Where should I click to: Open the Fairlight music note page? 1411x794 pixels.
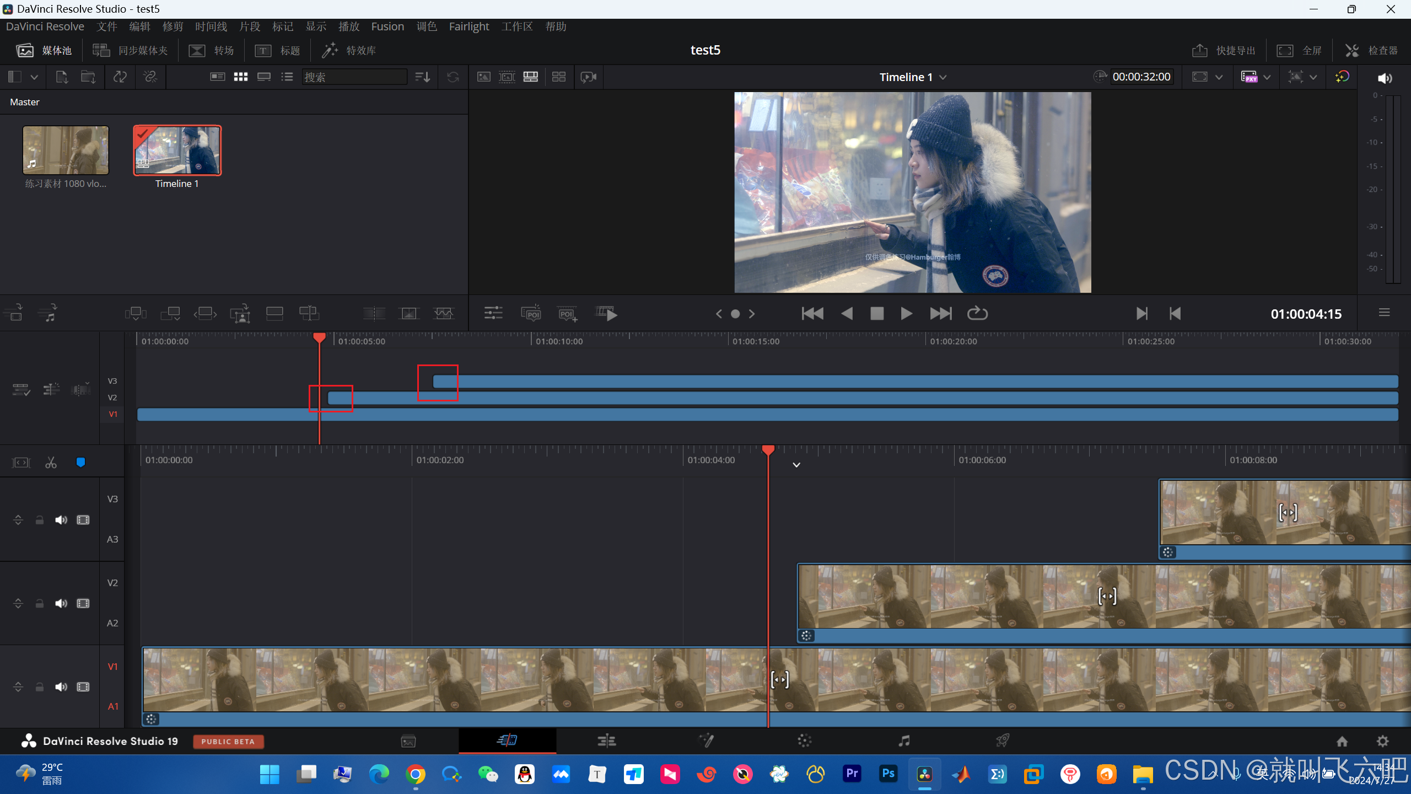(904, 741)
